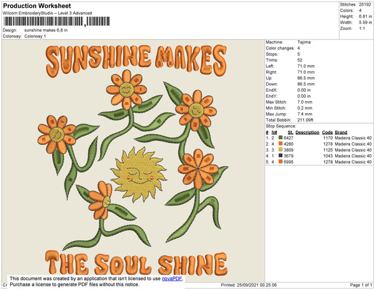The image size is (375, 290).
Task: Select the width value '5.59 in'
Action: pos(366,22)
